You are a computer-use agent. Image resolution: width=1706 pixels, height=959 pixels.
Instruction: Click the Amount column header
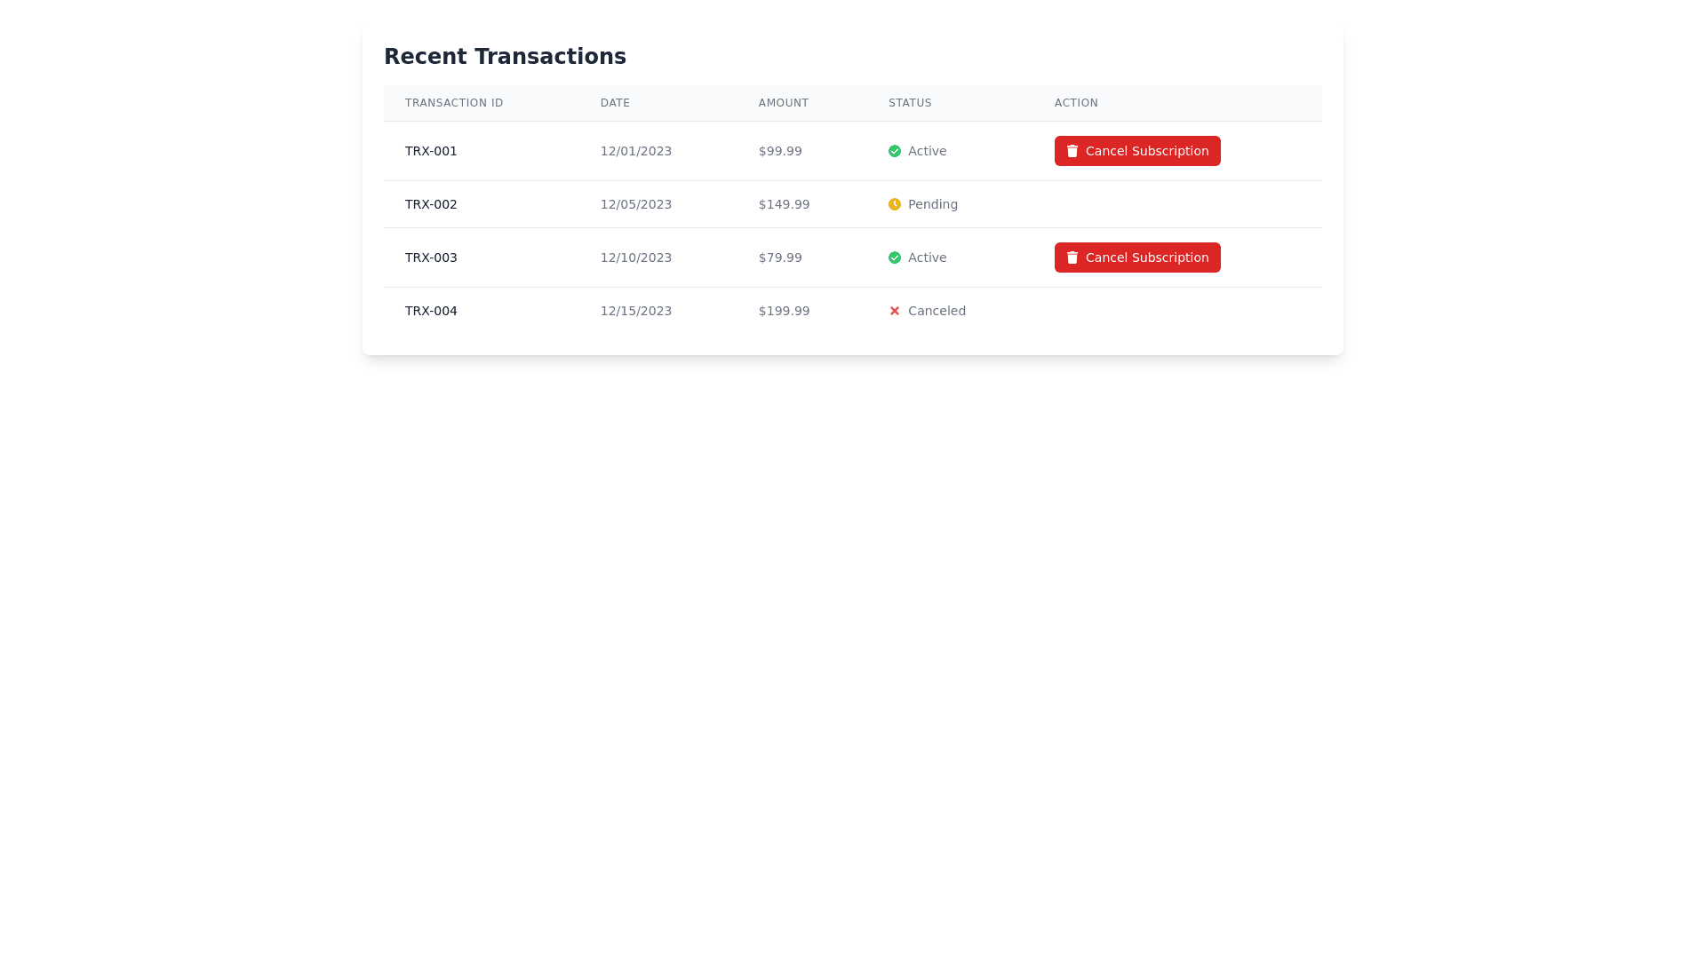tap(783, 103)
